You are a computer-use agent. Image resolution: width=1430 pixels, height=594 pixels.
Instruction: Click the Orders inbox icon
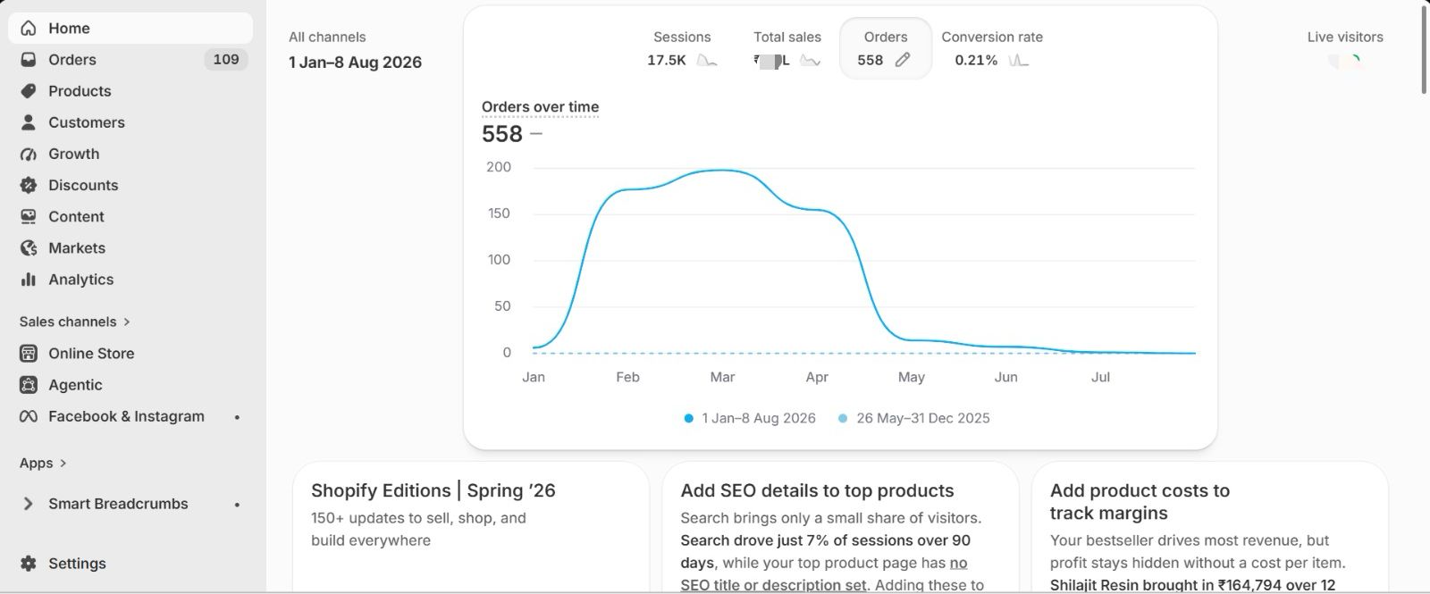29,60
